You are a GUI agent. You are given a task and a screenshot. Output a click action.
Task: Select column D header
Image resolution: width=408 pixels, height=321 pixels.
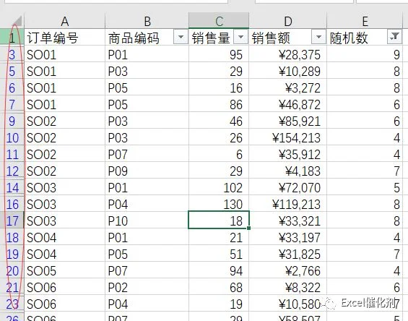pyautogui.click(x=288, y=21)
